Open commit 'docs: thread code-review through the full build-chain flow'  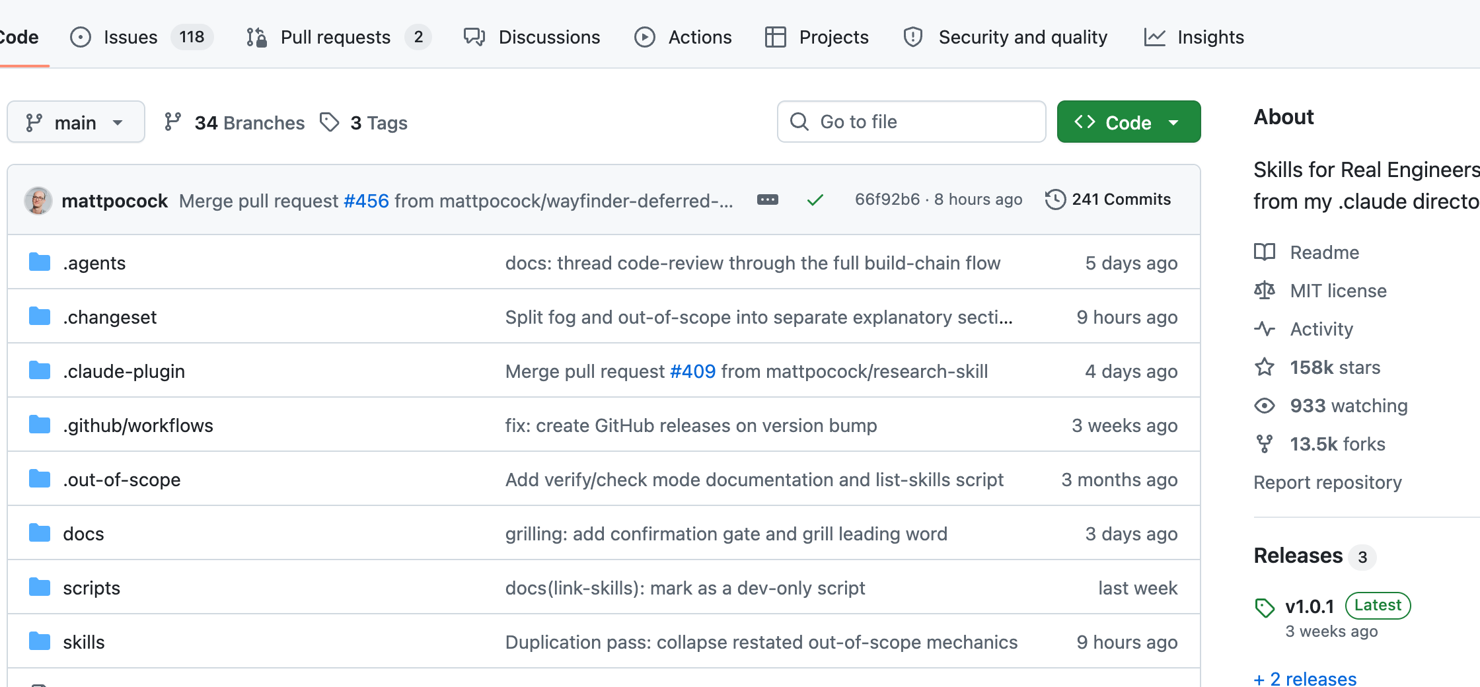coord(753,263)
